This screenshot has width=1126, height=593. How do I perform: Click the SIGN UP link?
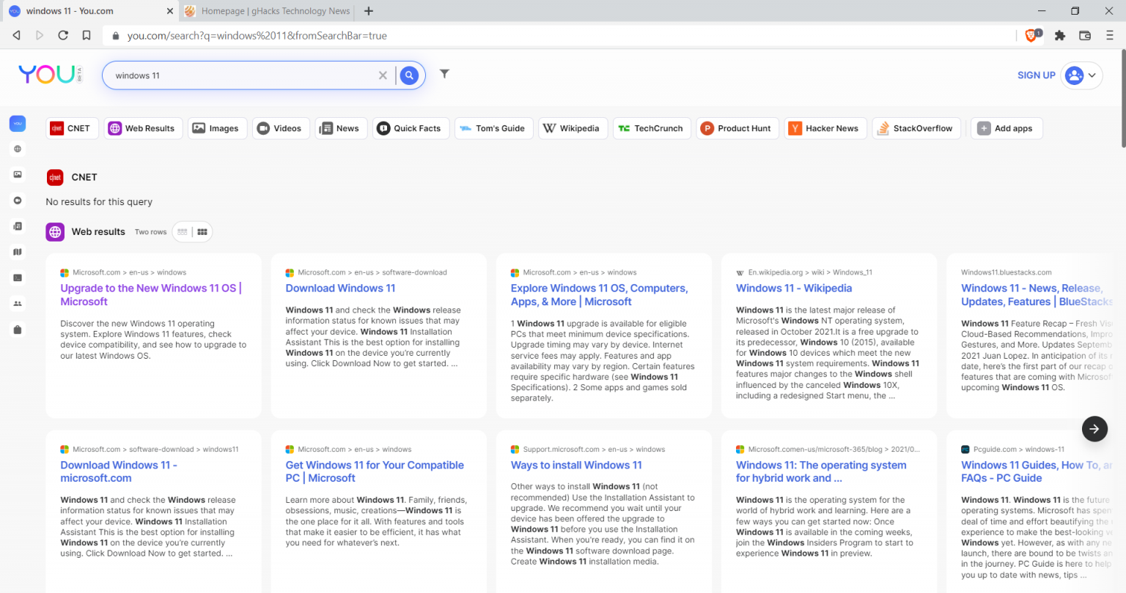pyautogui.click(x=1036, y=75)
